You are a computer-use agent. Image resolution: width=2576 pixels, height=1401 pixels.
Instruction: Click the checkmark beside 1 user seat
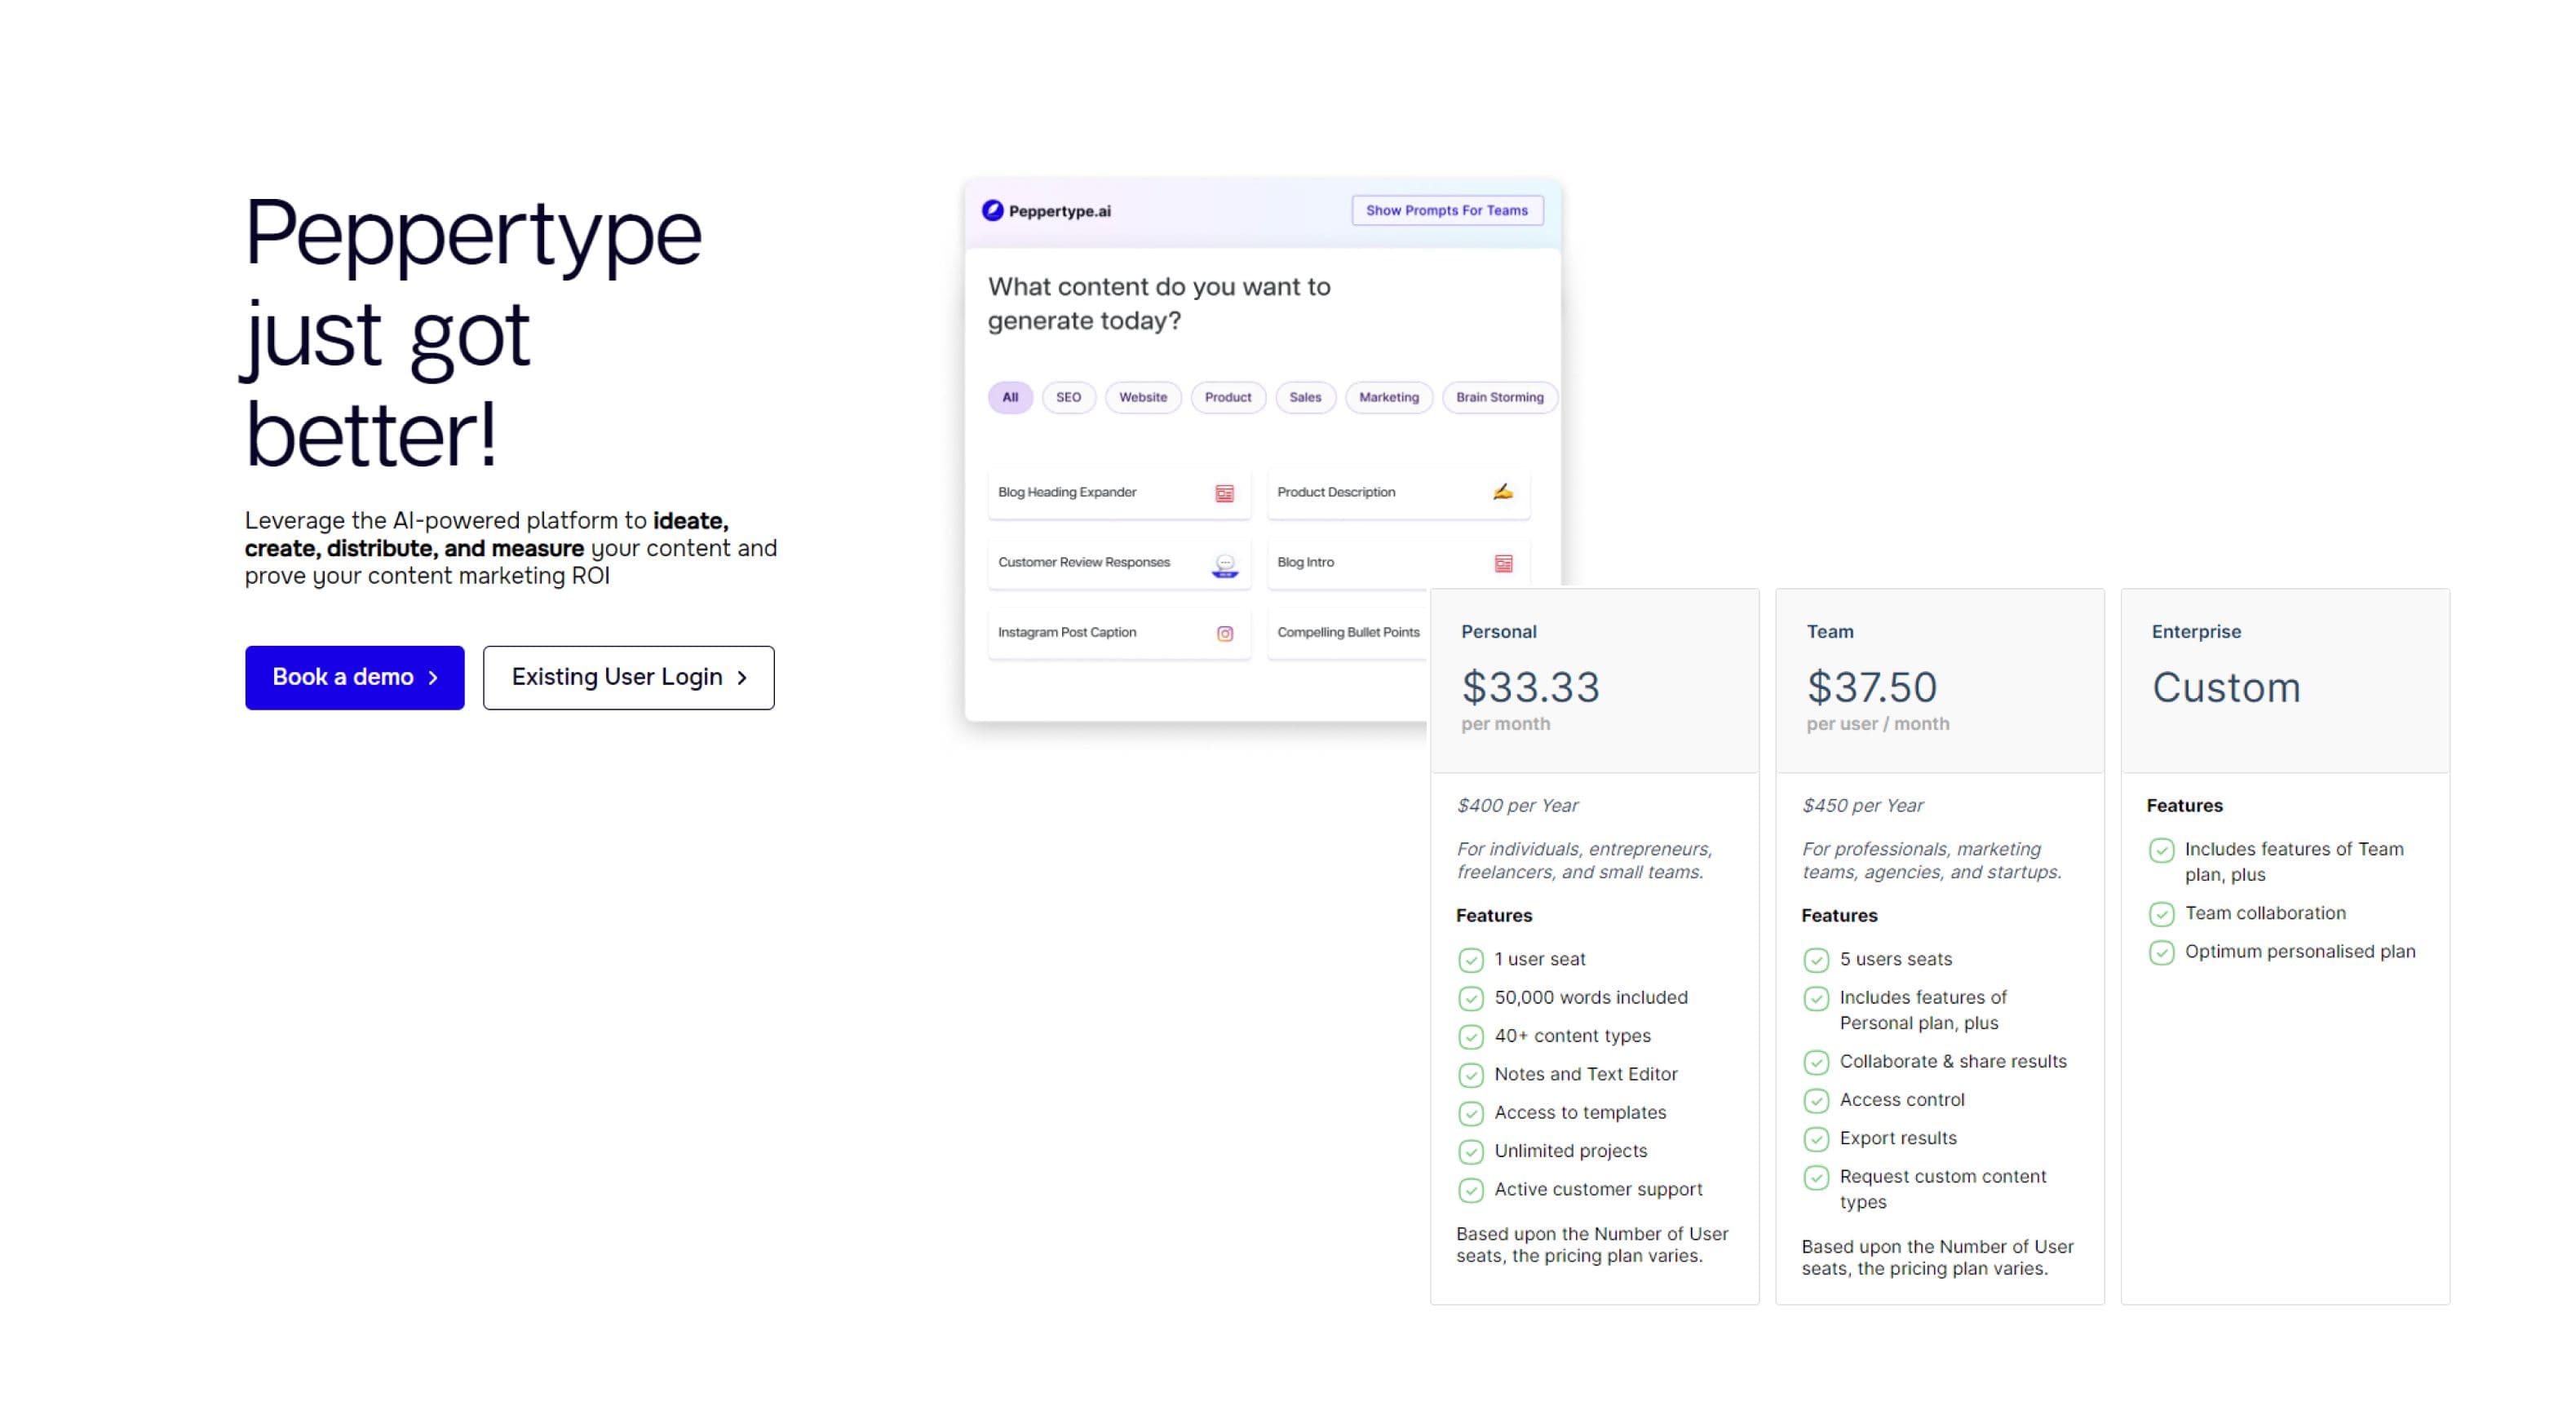(x=1470, y=960)
